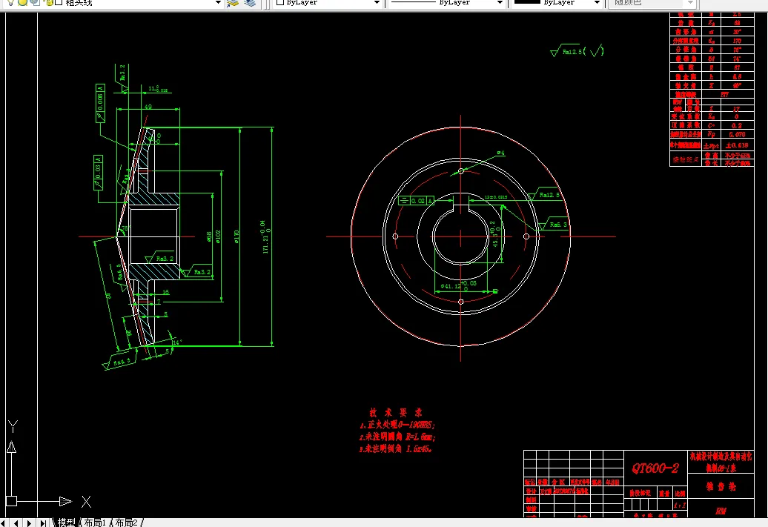Select Ra6.3 leader in circular view
This screenshot has height=527, width=768.
tap(554, 225)
